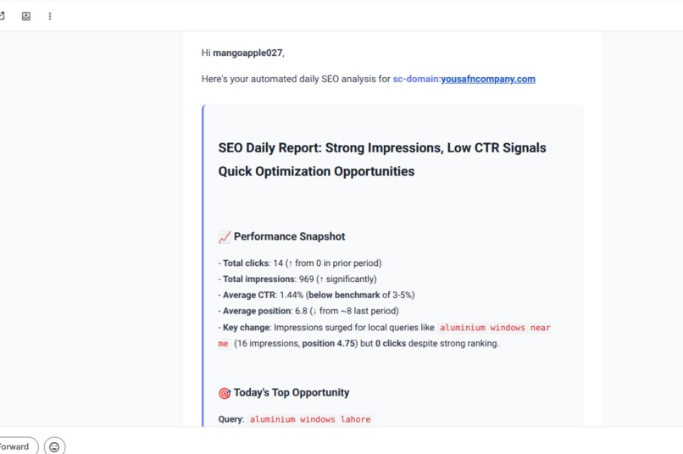Click the Average CTR metric line
Image resolution: width=683 pixels, height=454 pixels.
[316, 295]
